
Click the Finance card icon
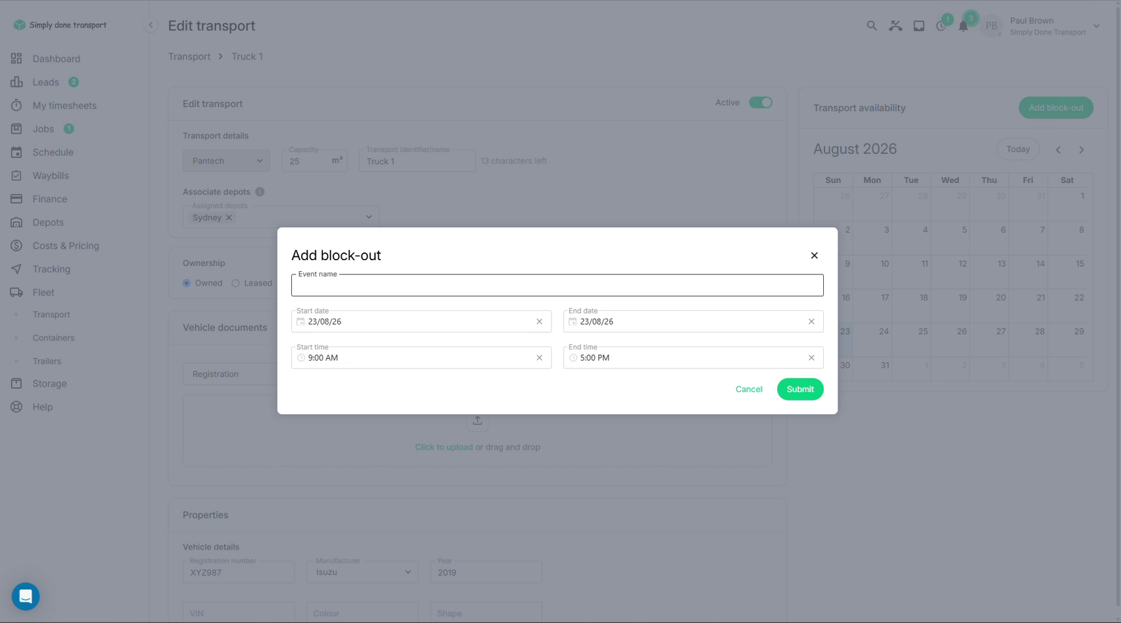(16, 199)
